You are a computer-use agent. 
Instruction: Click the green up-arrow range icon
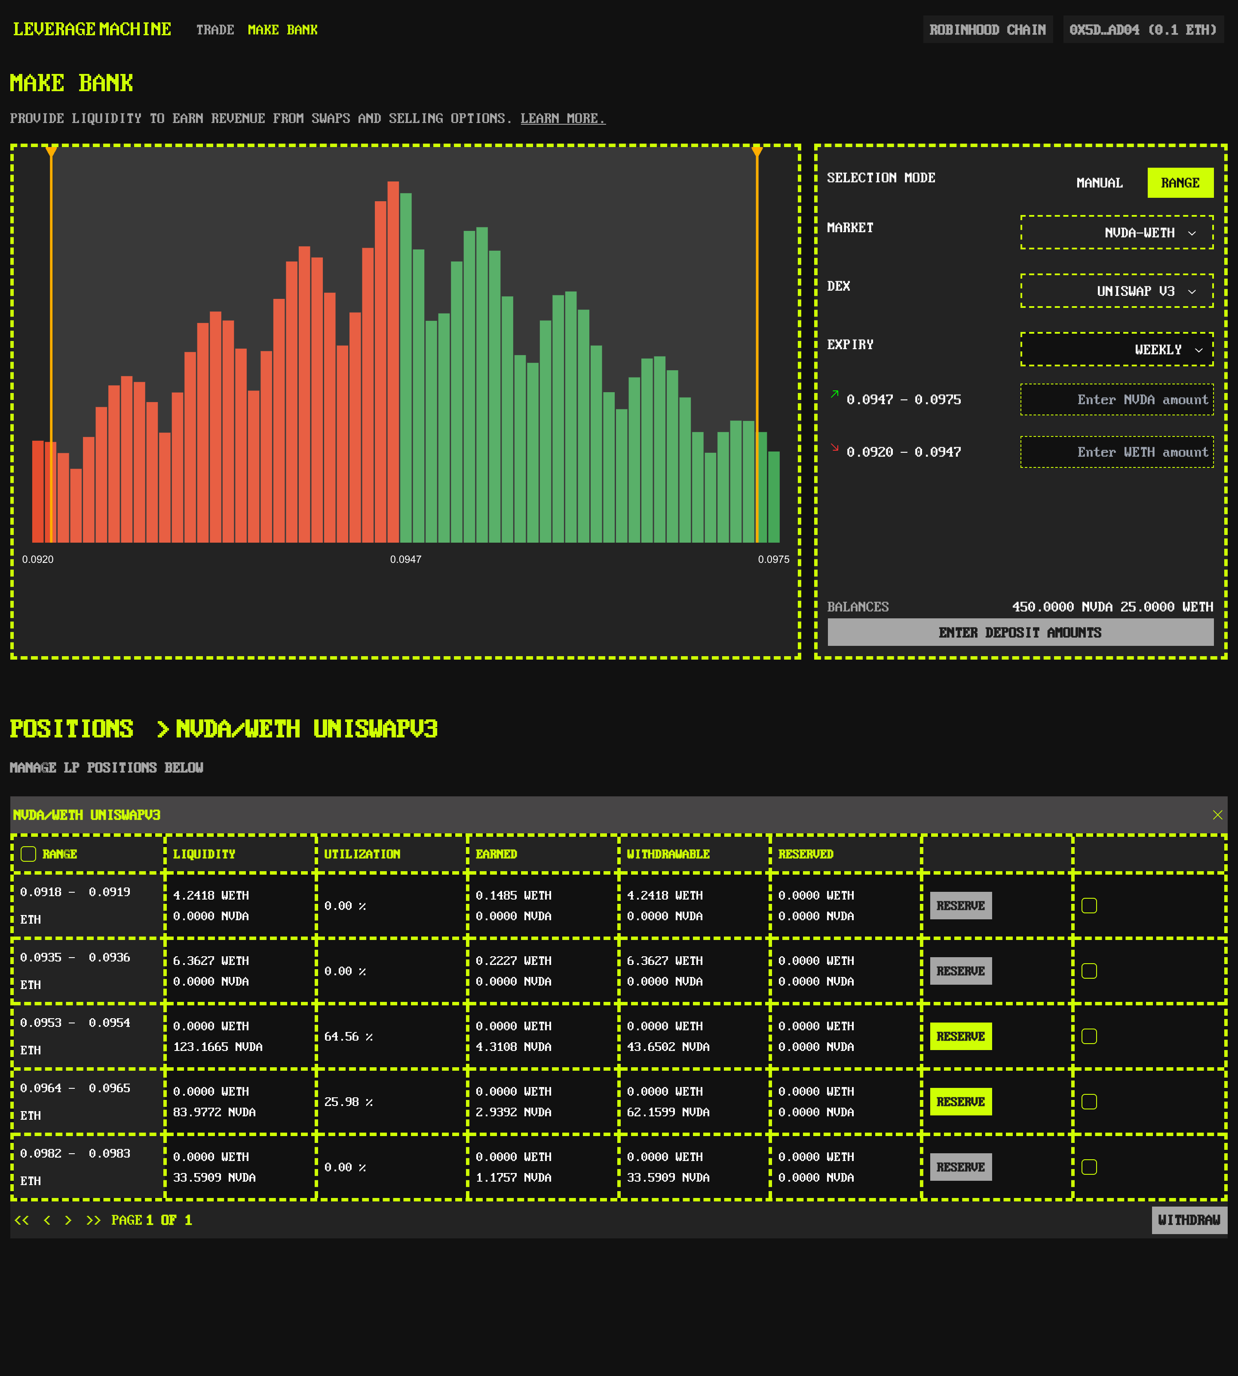tap(835, 394)
